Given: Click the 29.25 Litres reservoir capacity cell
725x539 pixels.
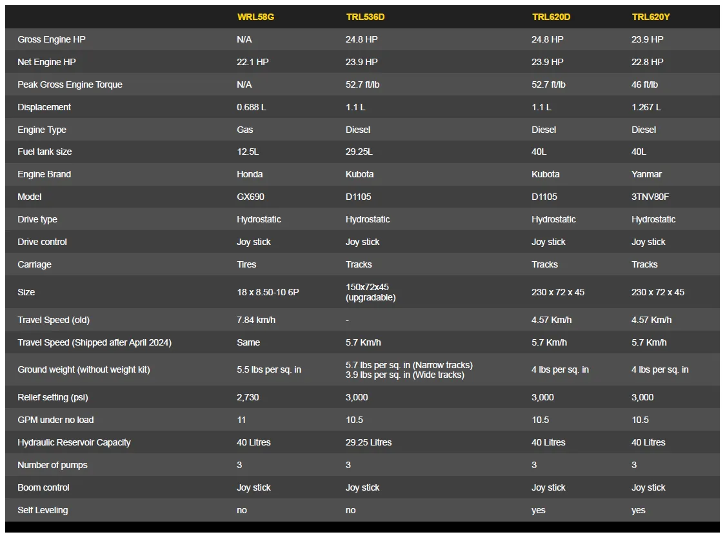Looking at the screenshot, I should (x=368, y=442).
